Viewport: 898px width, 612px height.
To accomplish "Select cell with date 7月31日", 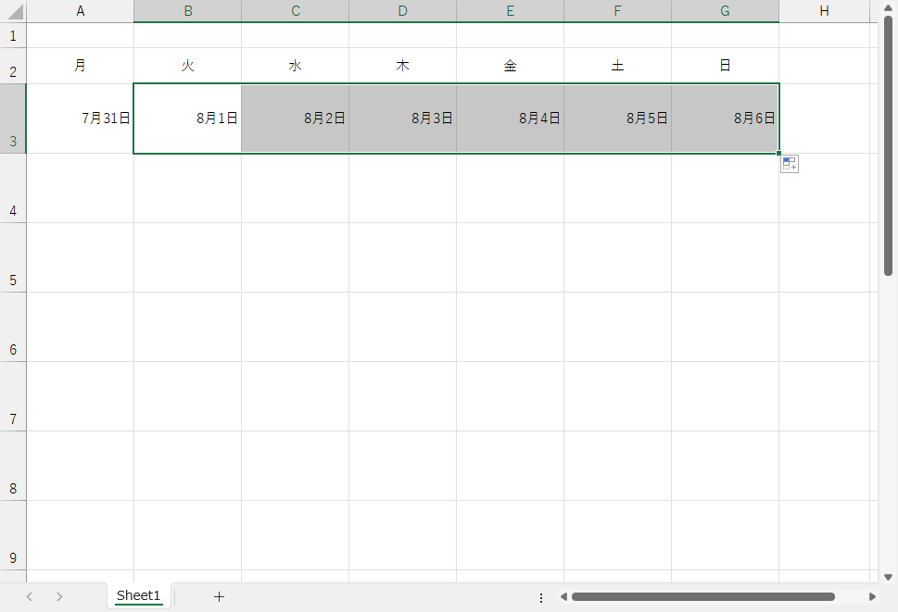I will pyautogui.click(x=81, y=119).
